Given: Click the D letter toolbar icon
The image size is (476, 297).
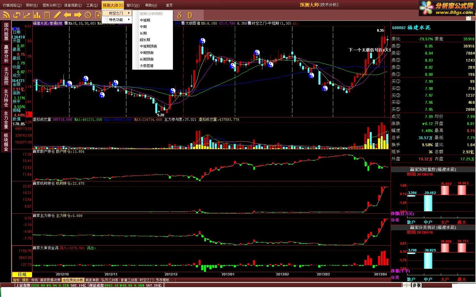Looking at the screenshot, I should (x=190, y=15).
